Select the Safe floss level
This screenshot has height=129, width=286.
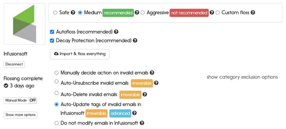[x=55, y=13]
